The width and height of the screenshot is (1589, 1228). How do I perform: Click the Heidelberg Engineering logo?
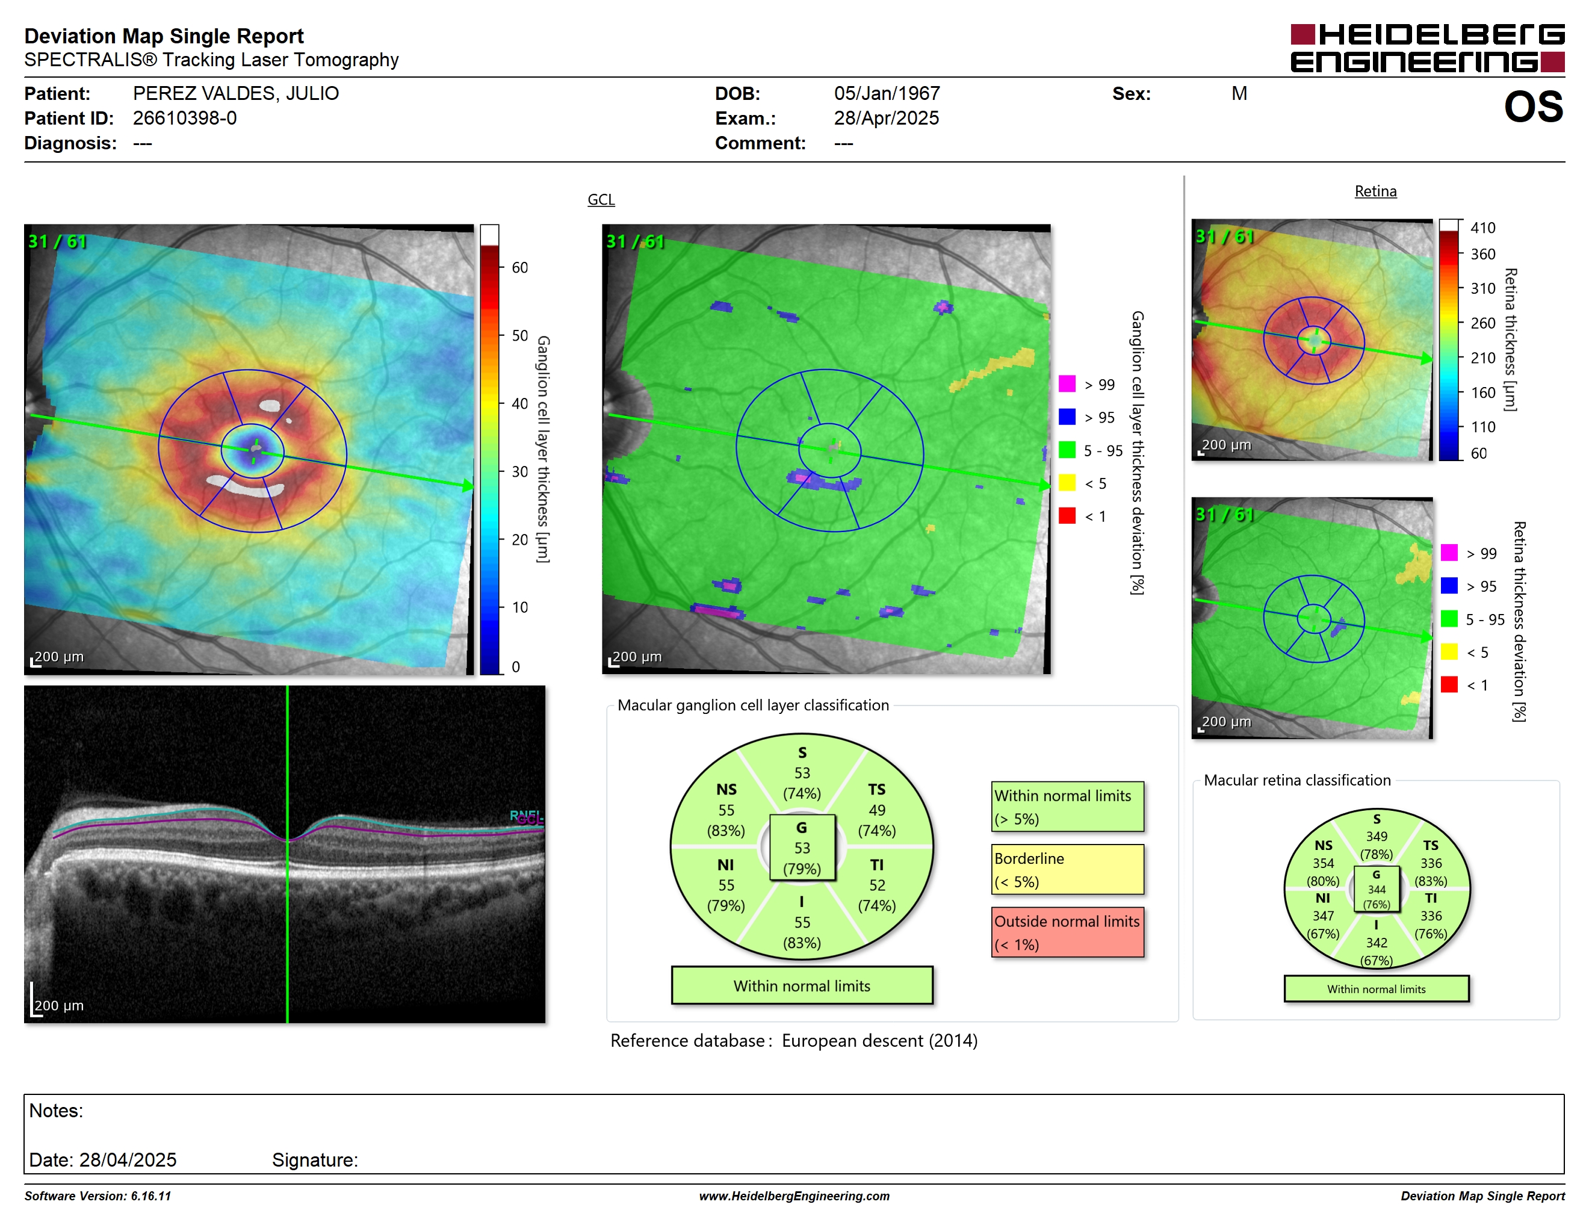coord(1426,48)
